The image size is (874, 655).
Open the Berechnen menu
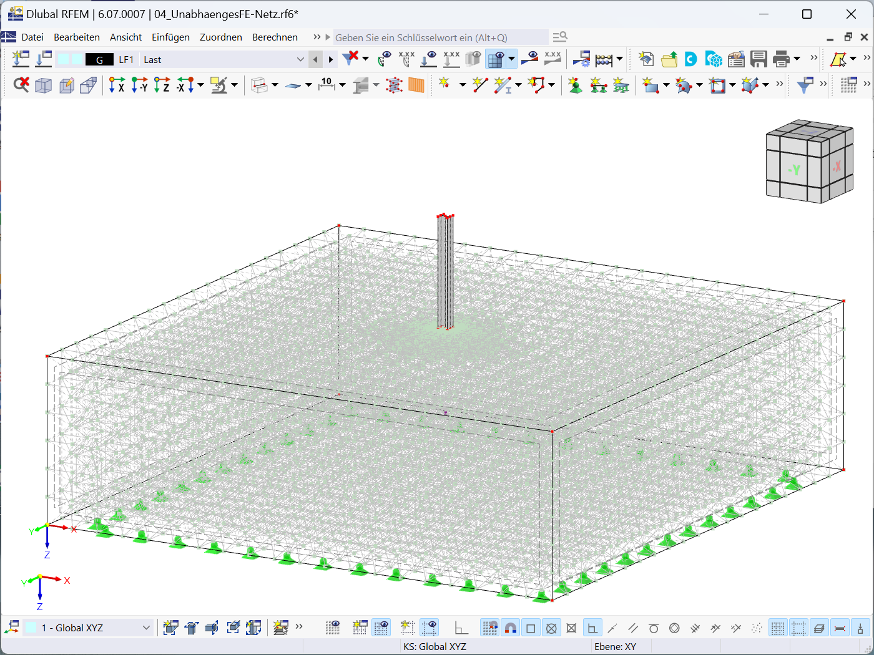coord(275,37)
